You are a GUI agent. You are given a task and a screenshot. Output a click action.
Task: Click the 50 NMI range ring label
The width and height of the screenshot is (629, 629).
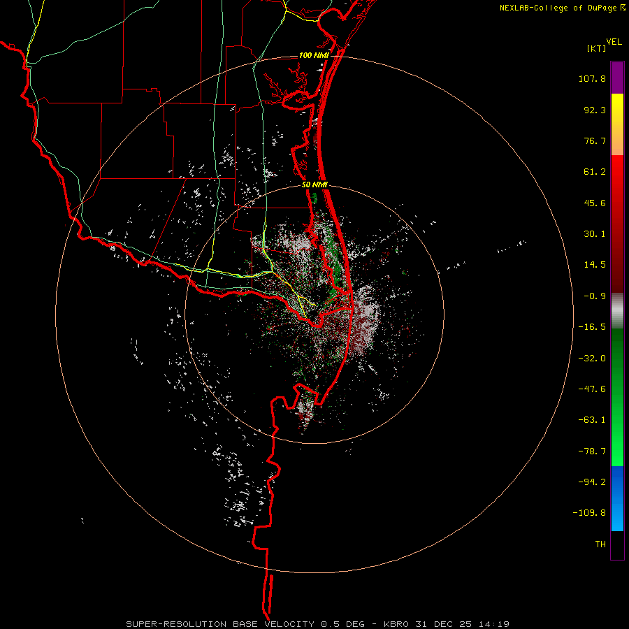314,185
